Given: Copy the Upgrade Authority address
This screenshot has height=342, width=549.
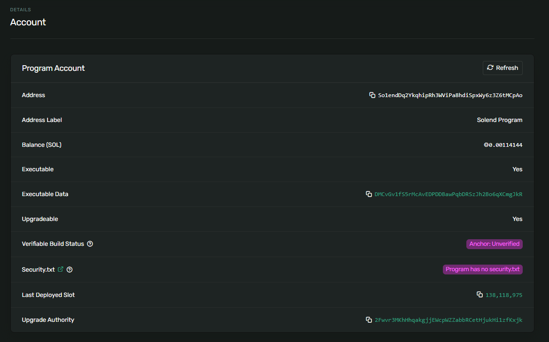Looking at the screenshot, I should click(369, 320).
